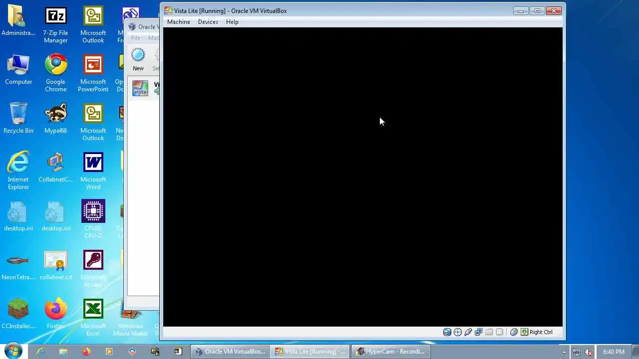Image resolution: width=639 pixels, height=359 pixels.
Task: Open CPUID CPU-Z desktop icon
Action: click(x=93, y=219)
